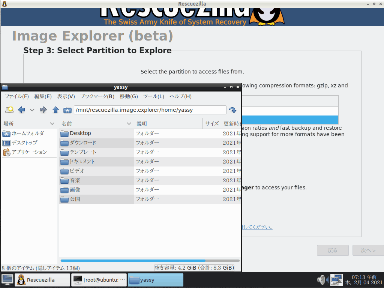Select the ドキュメント folder icon
This screenshot has width=384, height=288.
[x=64, y=162]
